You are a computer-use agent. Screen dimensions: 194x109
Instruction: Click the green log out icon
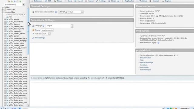point(12,2)
